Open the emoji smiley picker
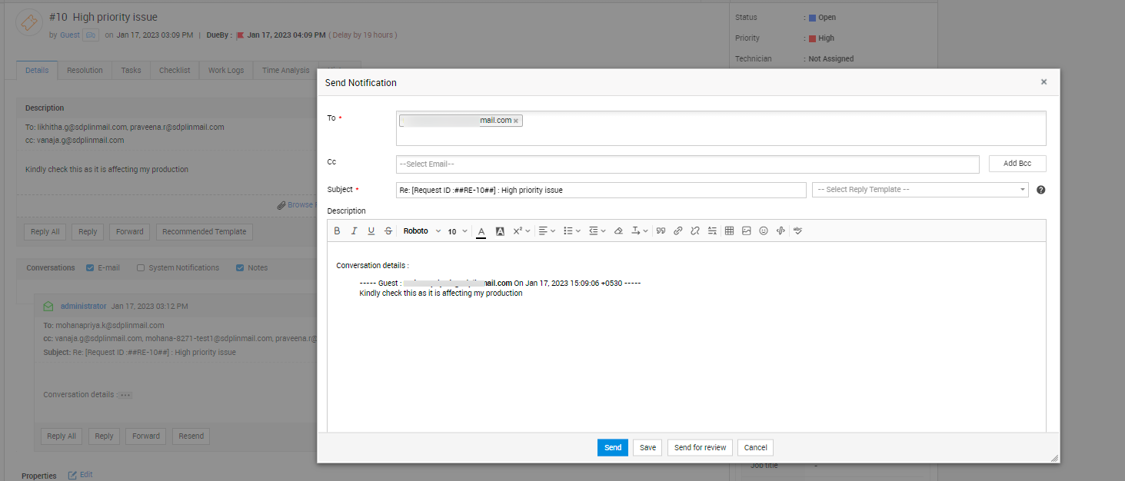Viewport: 1125px width, 481px height. click(763, 231)
